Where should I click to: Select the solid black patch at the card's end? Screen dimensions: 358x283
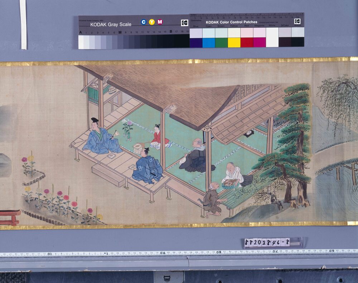(298, 42)
